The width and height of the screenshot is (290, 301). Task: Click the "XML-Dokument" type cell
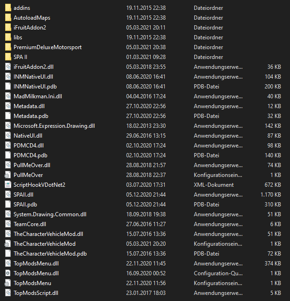[x=214, y=185]
